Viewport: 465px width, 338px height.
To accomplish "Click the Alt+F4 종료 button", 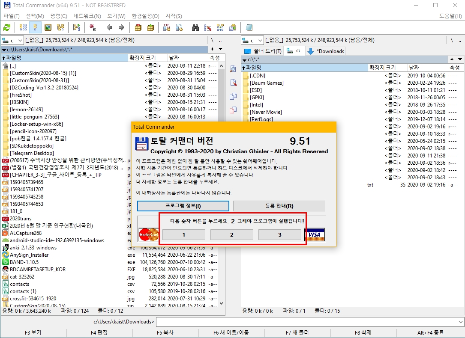I will coord(430,333).
